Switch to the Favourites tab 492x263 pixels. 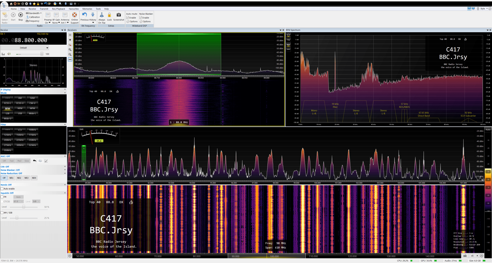(x=74, y=9)
